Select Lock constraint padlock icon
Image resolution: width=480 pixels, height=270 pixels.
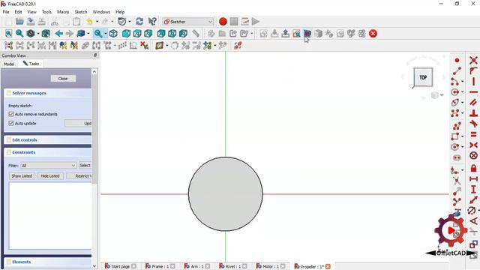tap(473, 168)
